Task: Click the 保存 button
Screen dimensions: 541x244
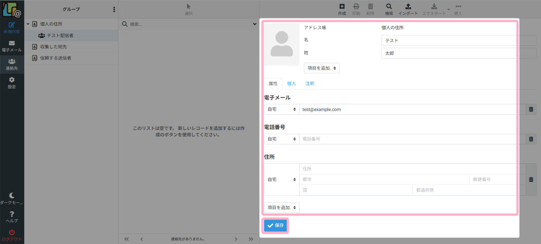Action: (275, 226)
